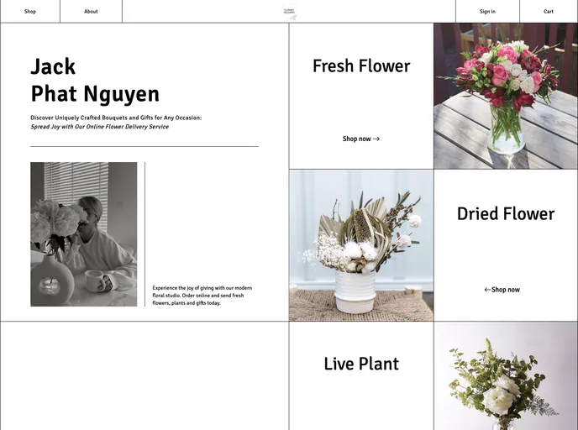578x430 pixels.
Task: Open the Shop menu item
Action: (30, 12)
